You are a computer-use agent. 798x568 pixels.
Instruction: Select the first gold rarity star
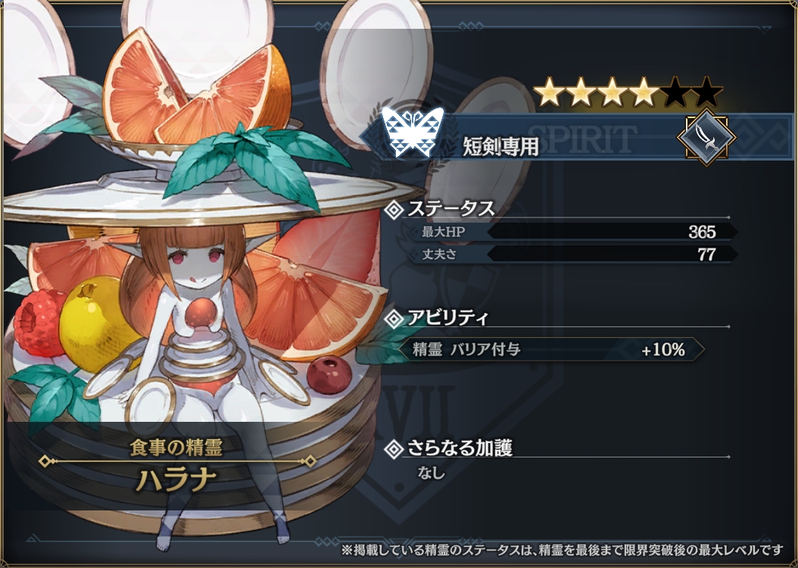click(550, 92)
